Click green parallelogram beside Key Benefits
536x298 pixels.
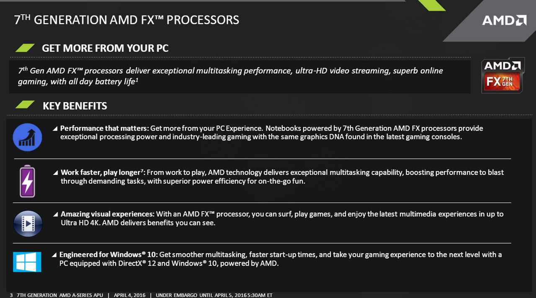point(25,105)
